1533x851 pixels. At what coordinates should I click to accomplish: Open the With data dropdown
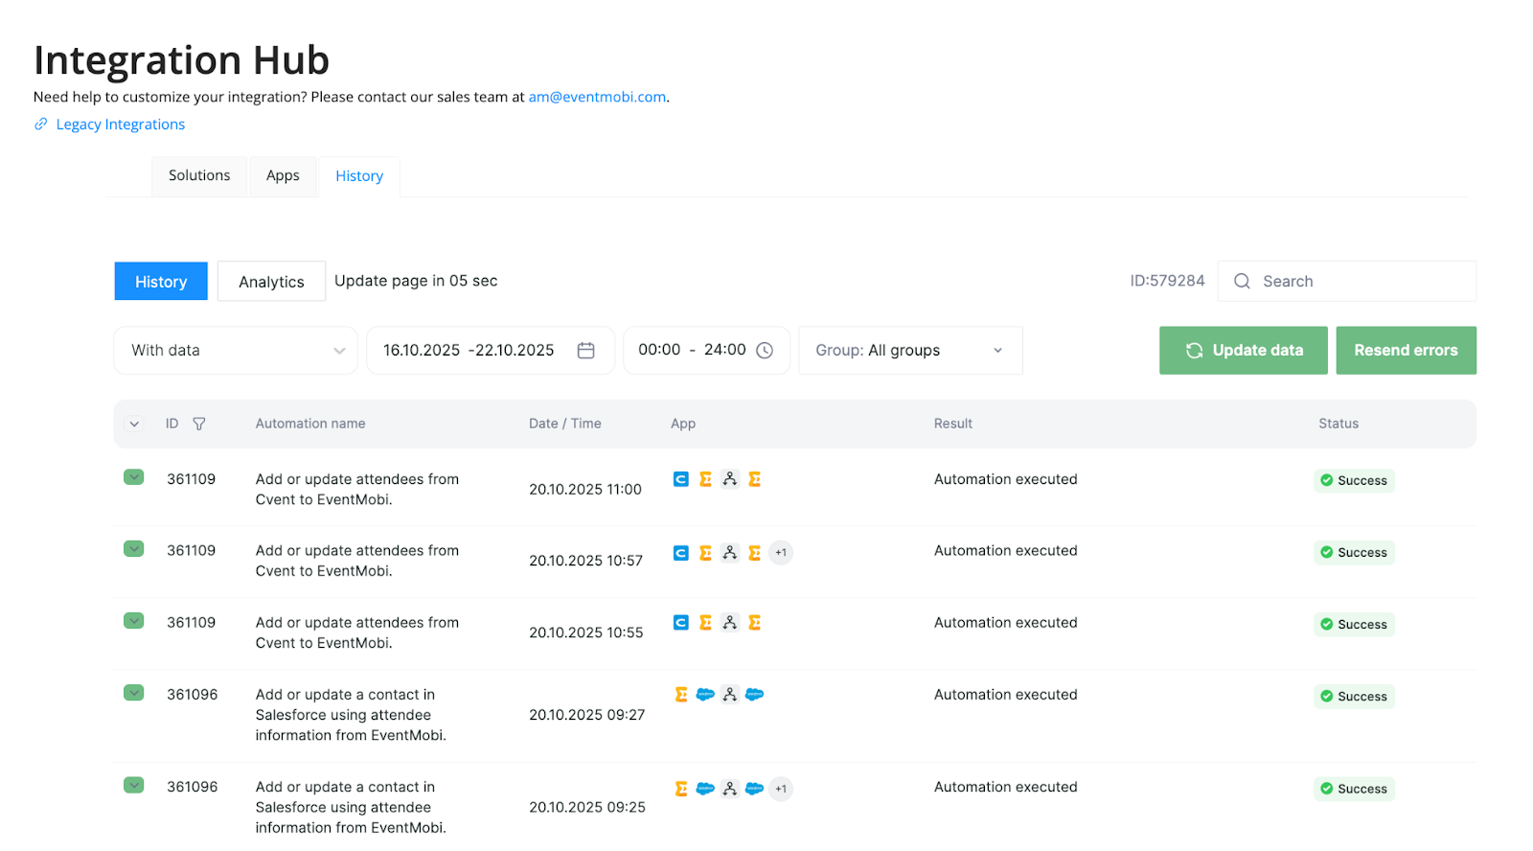pos(236,351)
